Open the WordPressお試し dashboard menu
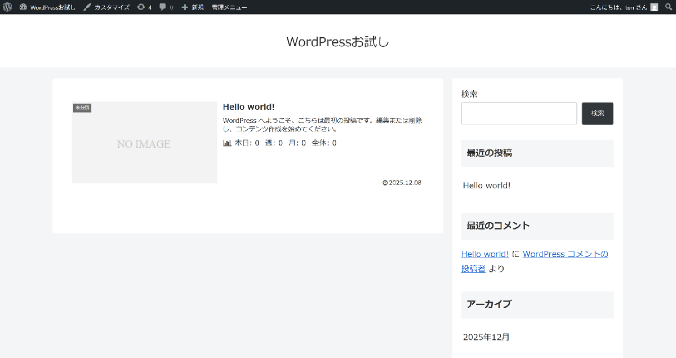This screenshot has height=358, width=676. (x=47, y=7)
